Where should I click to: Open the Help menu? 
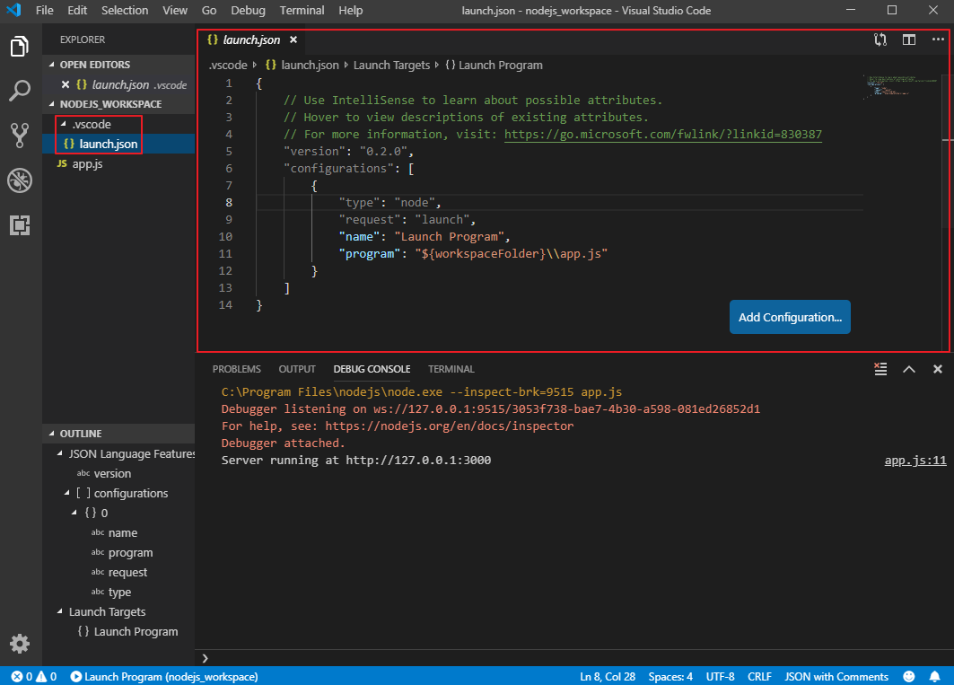[x=350, y=11]
